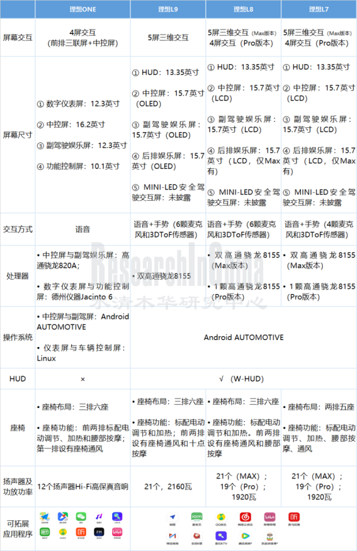Click 通骁龙820A processor text

pos(59,266)
